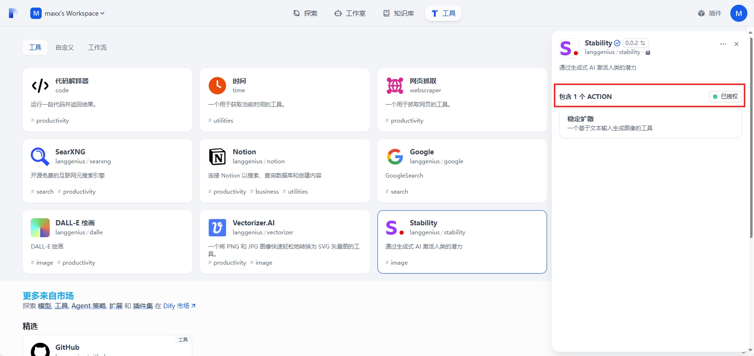
Task: Click the Agent 策略 link
Action: [89, 306]
